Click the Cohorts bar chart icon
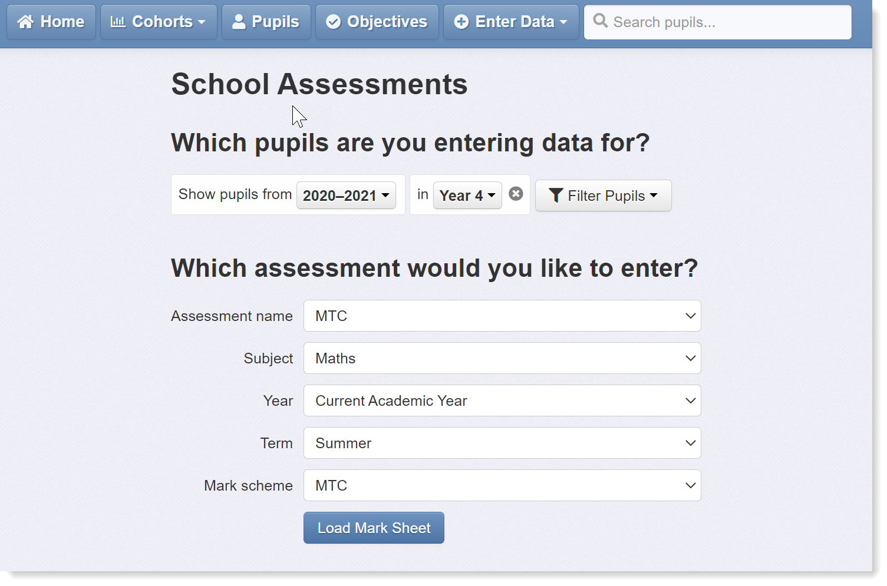The image size is (887, 586). coord(118,22)
